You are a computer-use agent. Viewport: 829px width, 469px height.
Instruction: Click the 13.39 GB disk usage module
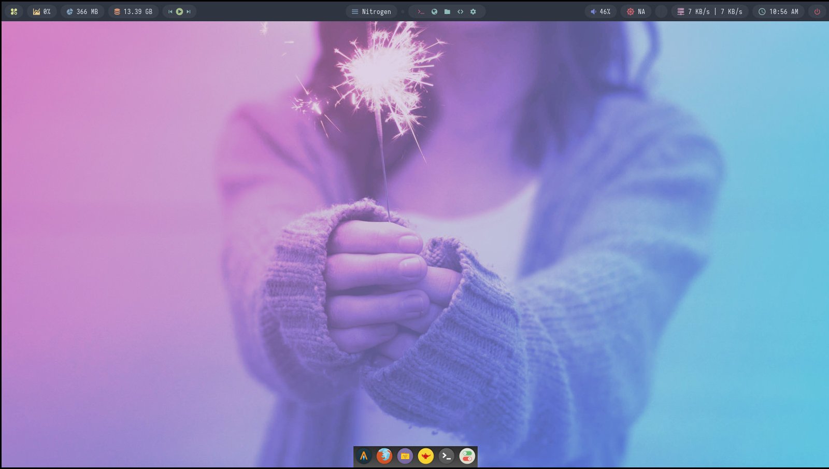pos(133,11)
